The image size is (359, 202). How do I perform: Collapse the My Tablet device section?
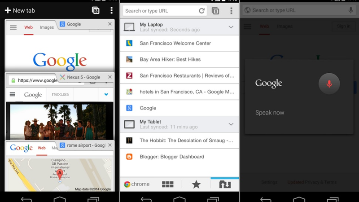coord(231,124)
